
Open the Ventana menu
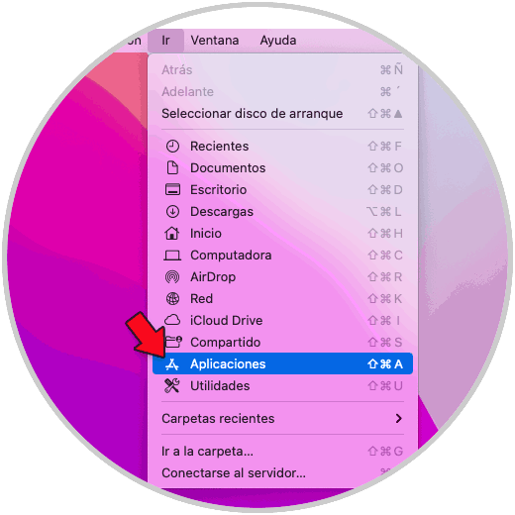[x=215, y=41]
